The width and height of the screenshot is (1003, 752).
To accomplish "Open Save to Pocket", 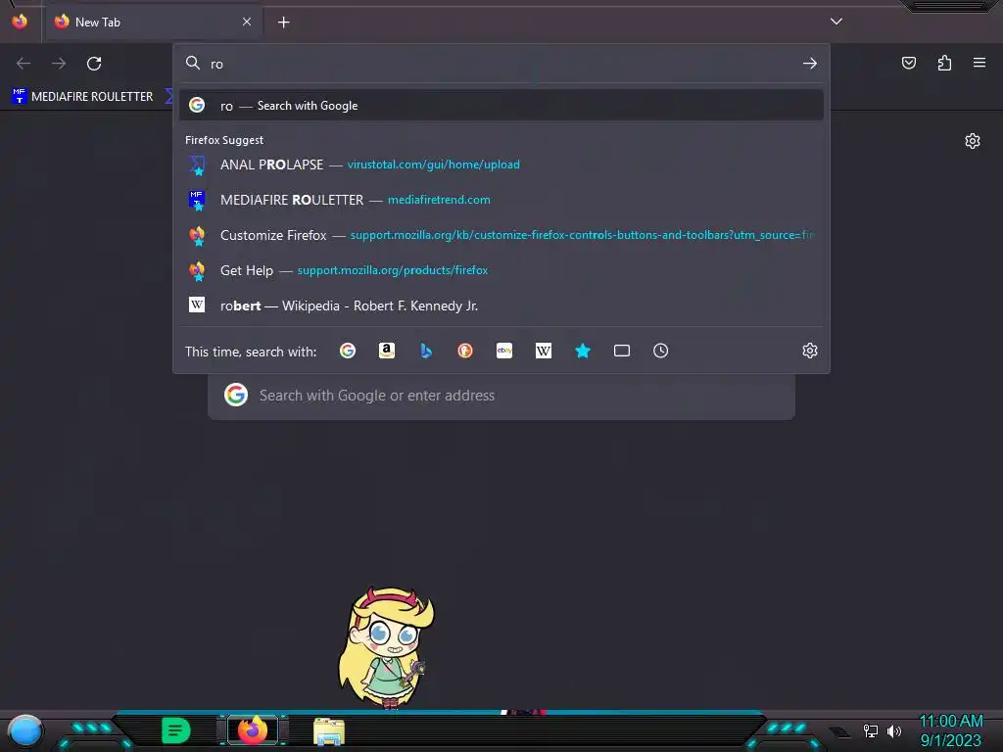I will pyautogui.click(x=909, y=63).
